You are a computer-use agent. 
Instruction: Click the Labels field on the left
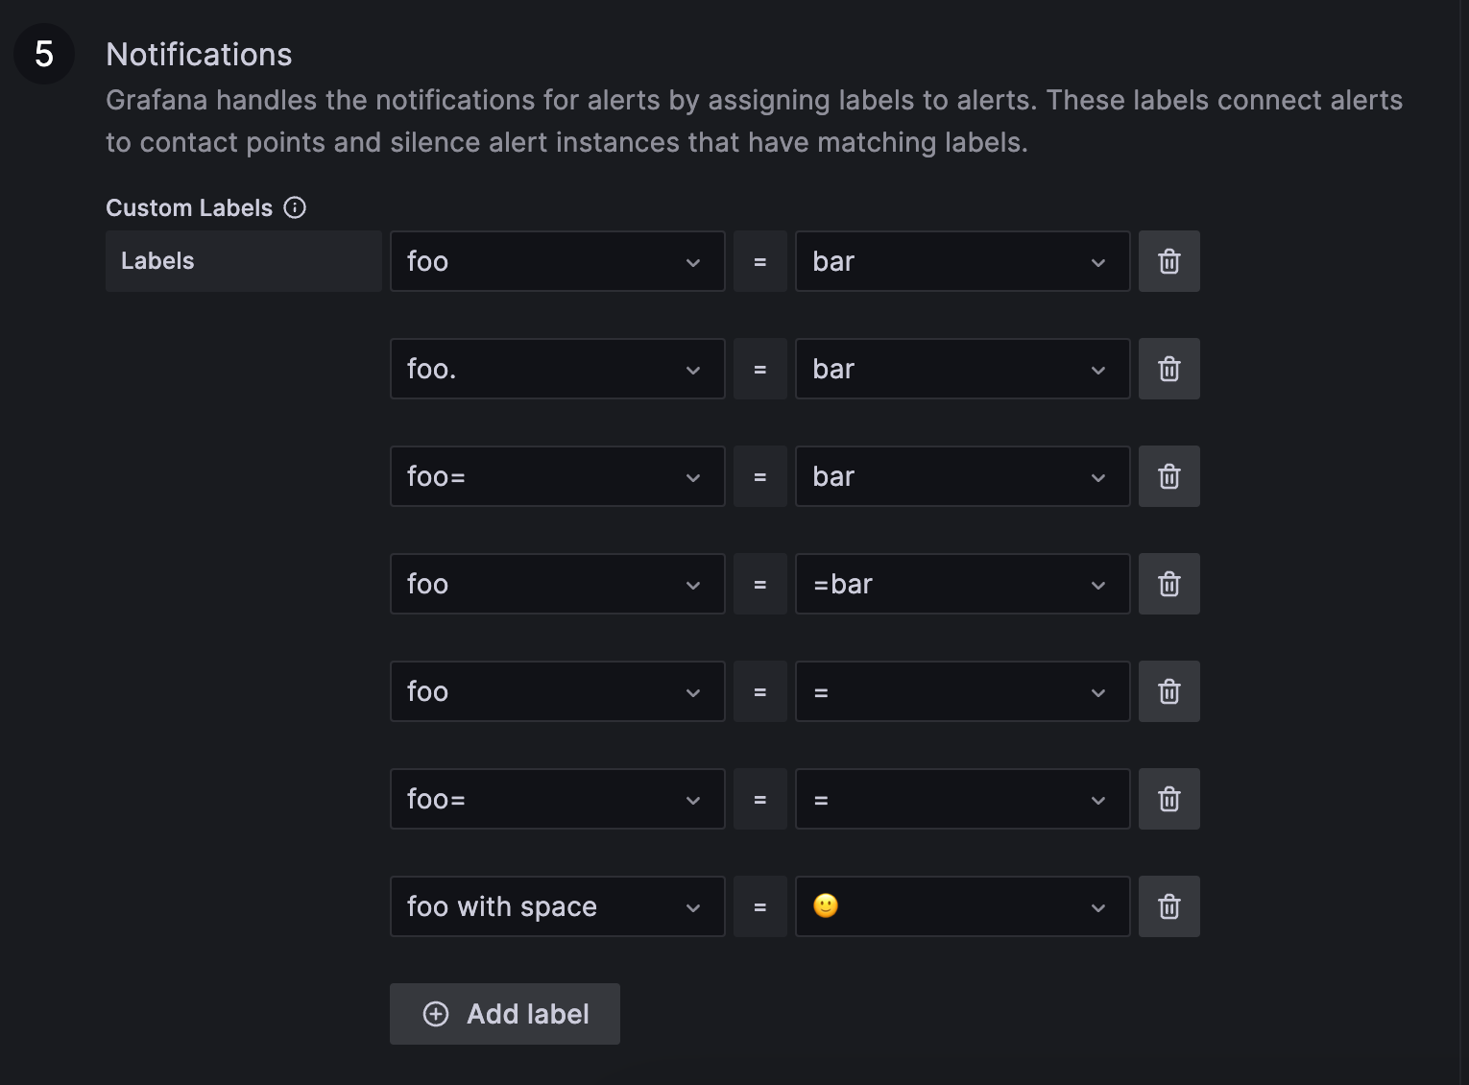243,260
